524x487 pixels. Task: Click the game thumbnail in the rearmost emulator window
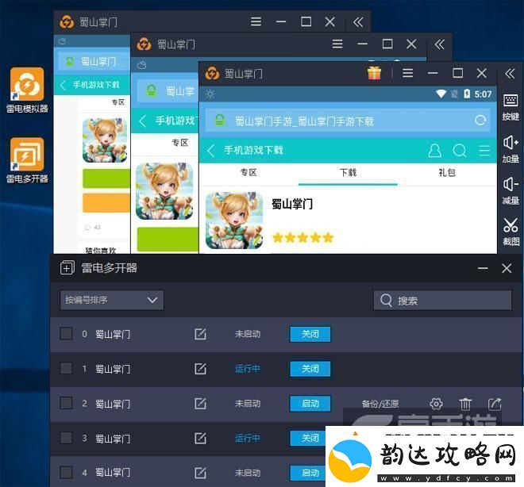[105, 140]
